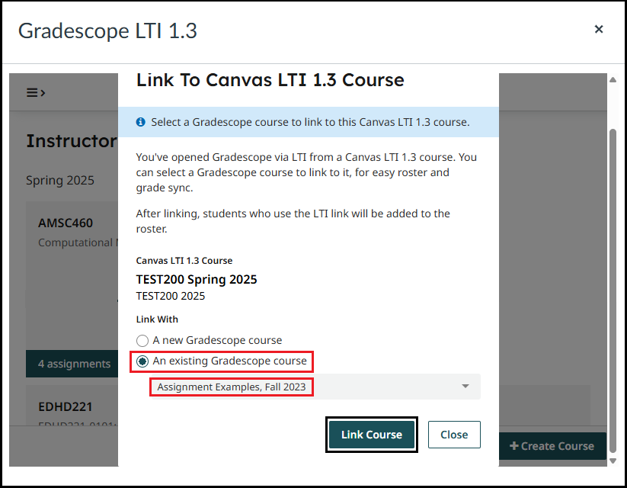Image resolution: width=627 pixels, height=488 pixels.
Task: Open the EDHD221 course card
Action: tap(72, 405)
